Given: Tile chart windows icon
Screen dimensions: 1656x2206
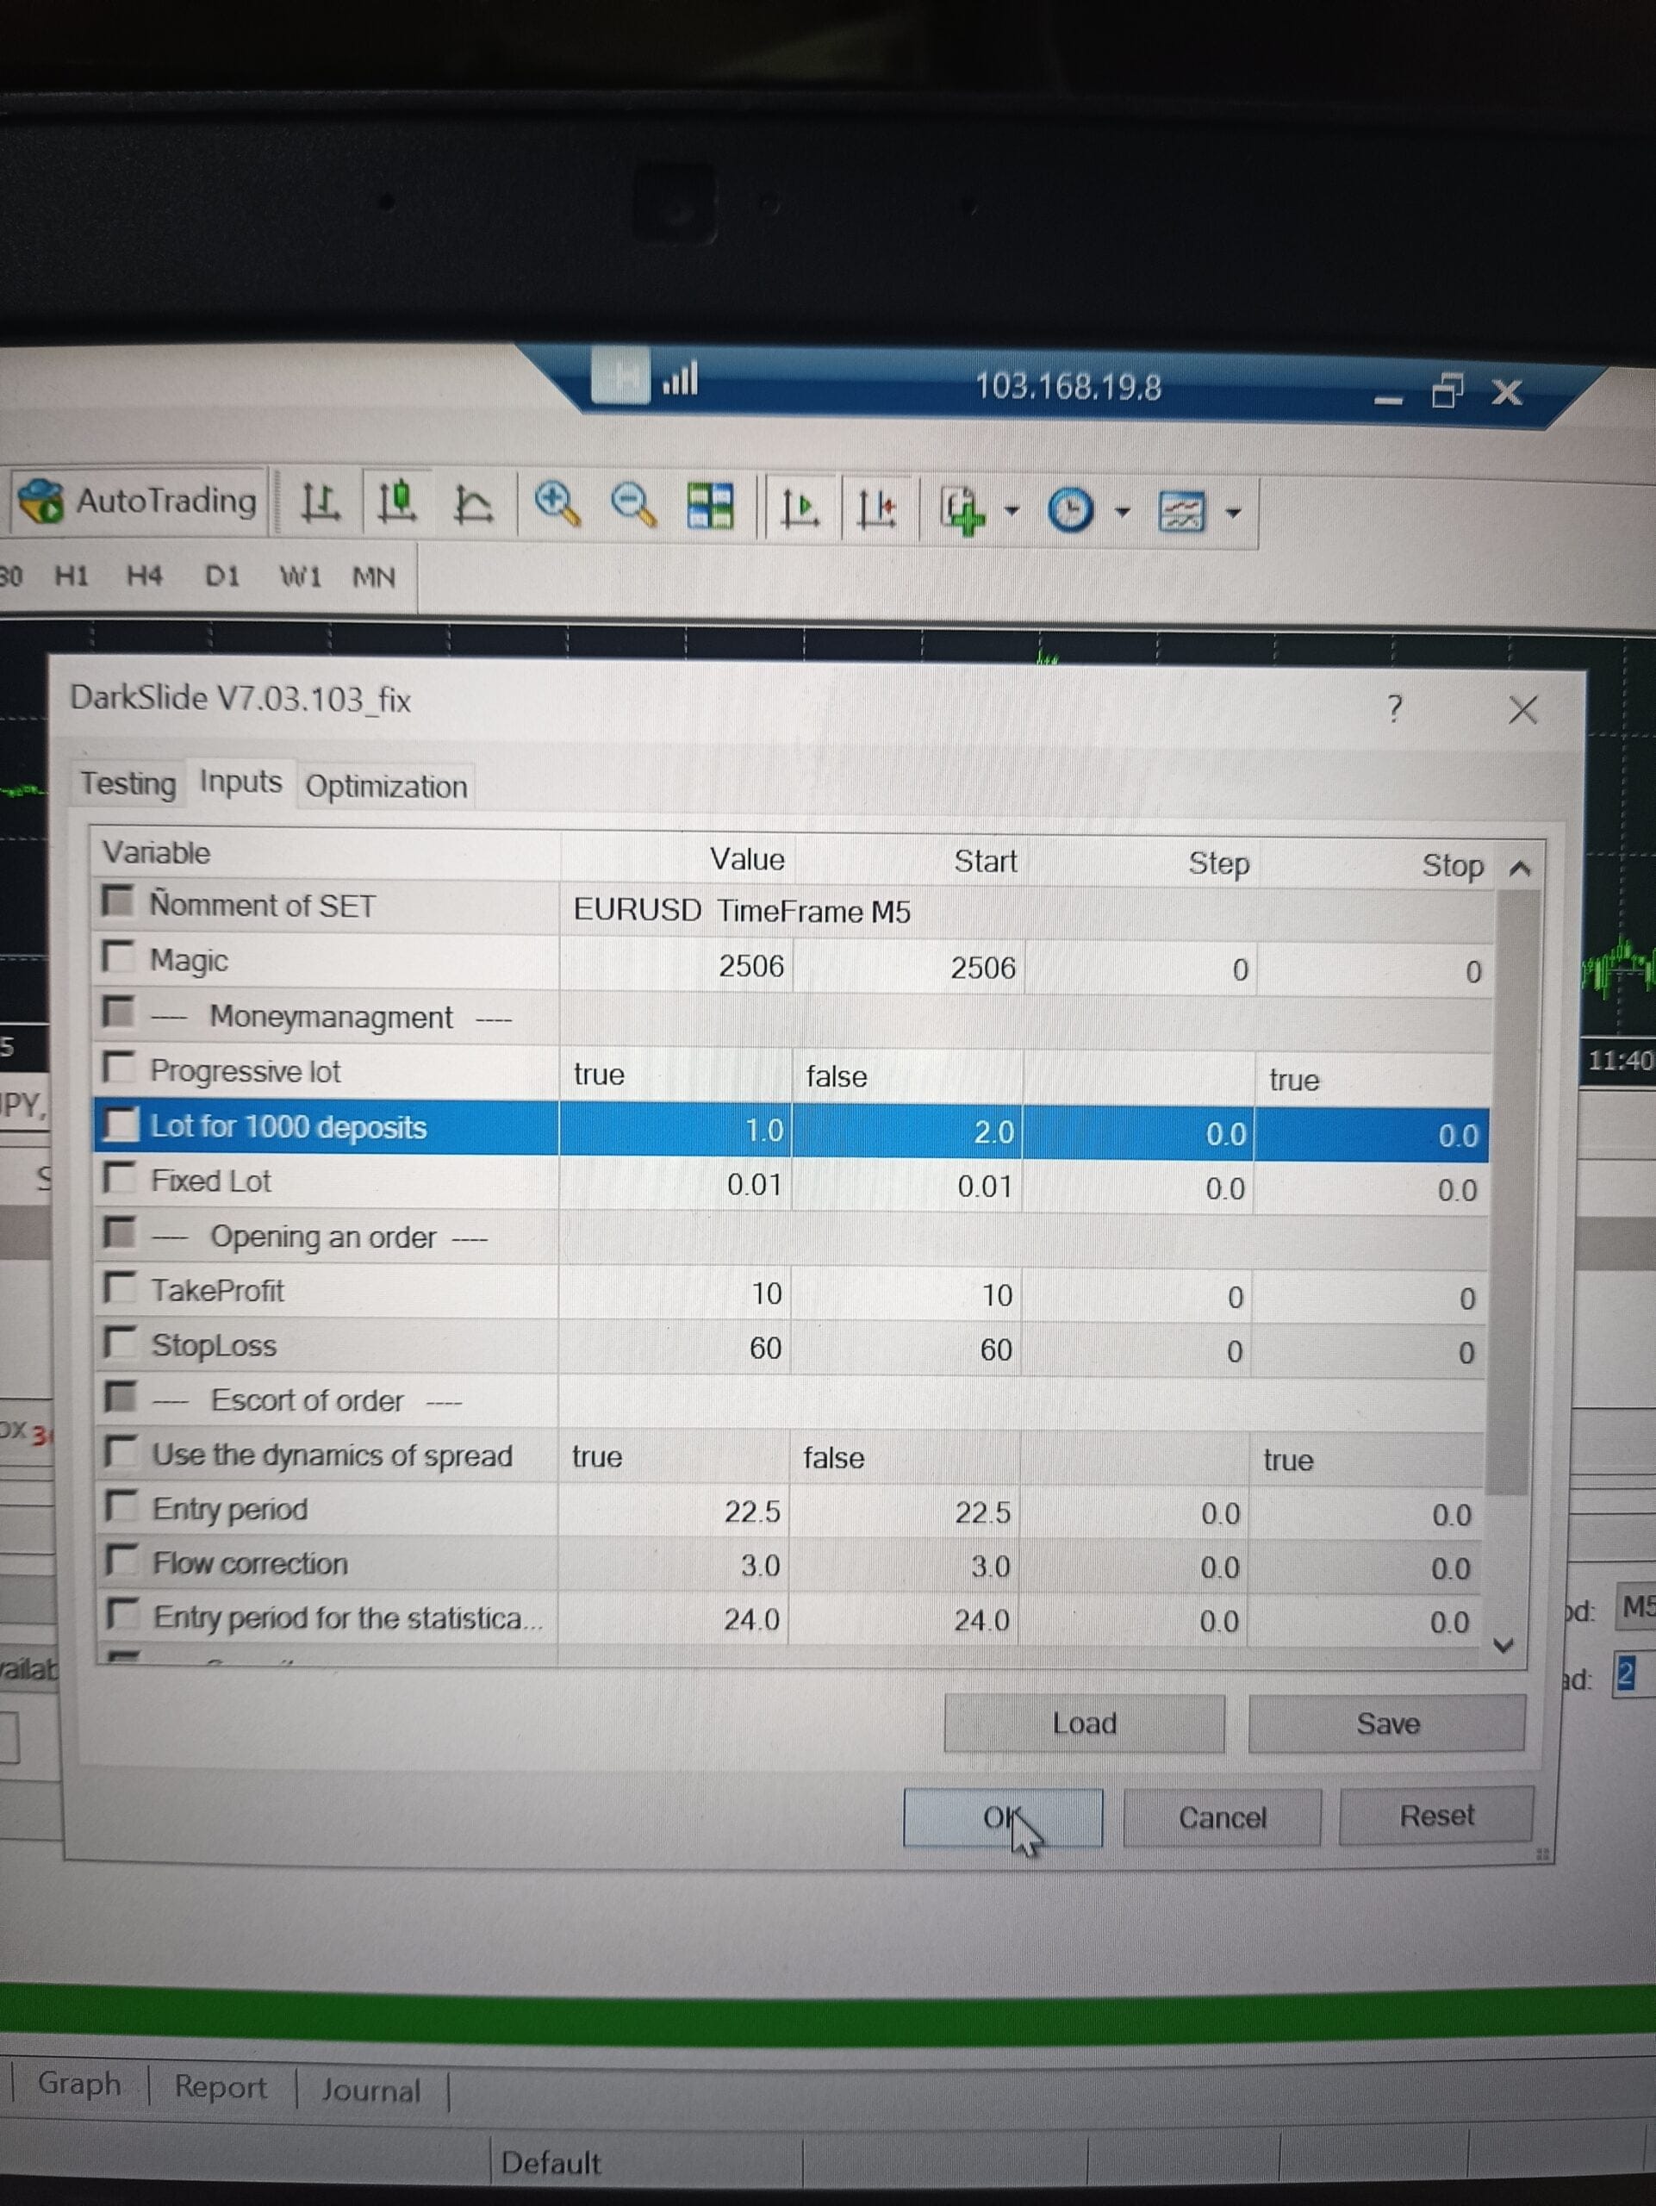Looking at the screenshot, I should [x=711, y=507].
